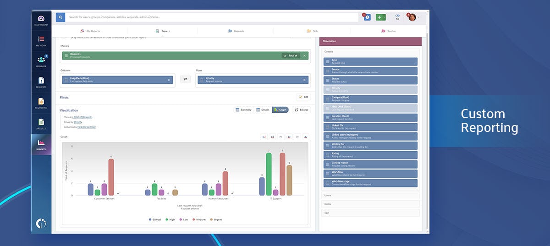This screenshot has width=550, height=246.
Task: Select the Closing reason dimension
Action: coord(370,164)
